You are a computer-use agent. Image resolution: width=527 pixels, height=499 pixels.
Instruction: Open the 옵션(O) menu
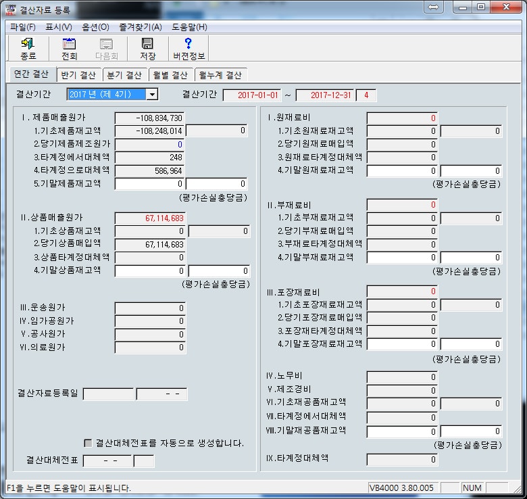95,27
